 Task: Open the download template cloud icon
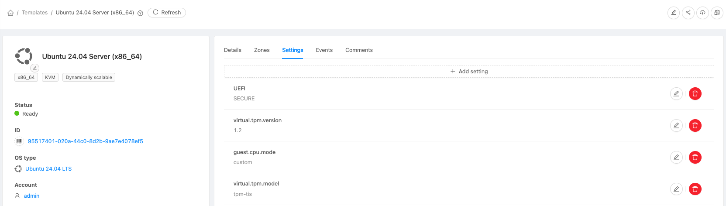(702, 13)
